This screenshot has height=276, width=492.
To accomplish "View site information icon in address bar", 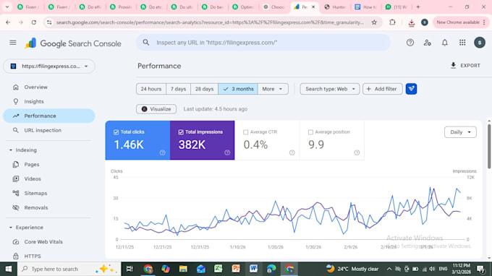I will pyautogui.click(x=49, y=22).
